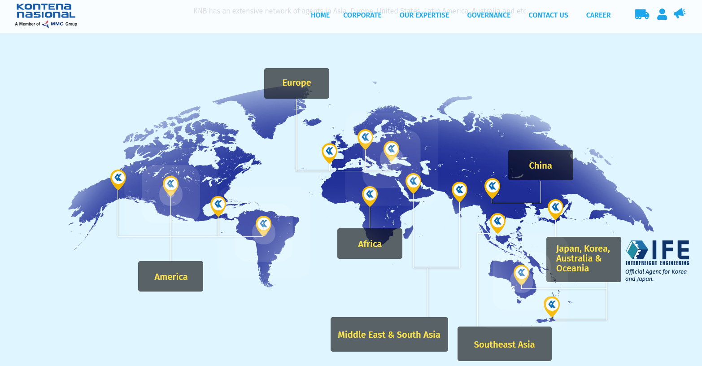This screenshot has width=702, height=366.
Task: Select the map pin on Japan
Action: point(555,208)
